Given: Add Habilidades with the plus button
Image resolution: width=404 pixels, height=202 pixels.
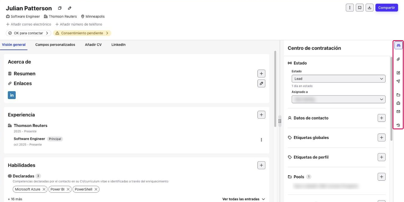Looking at the screenshot, I should 261,165.
